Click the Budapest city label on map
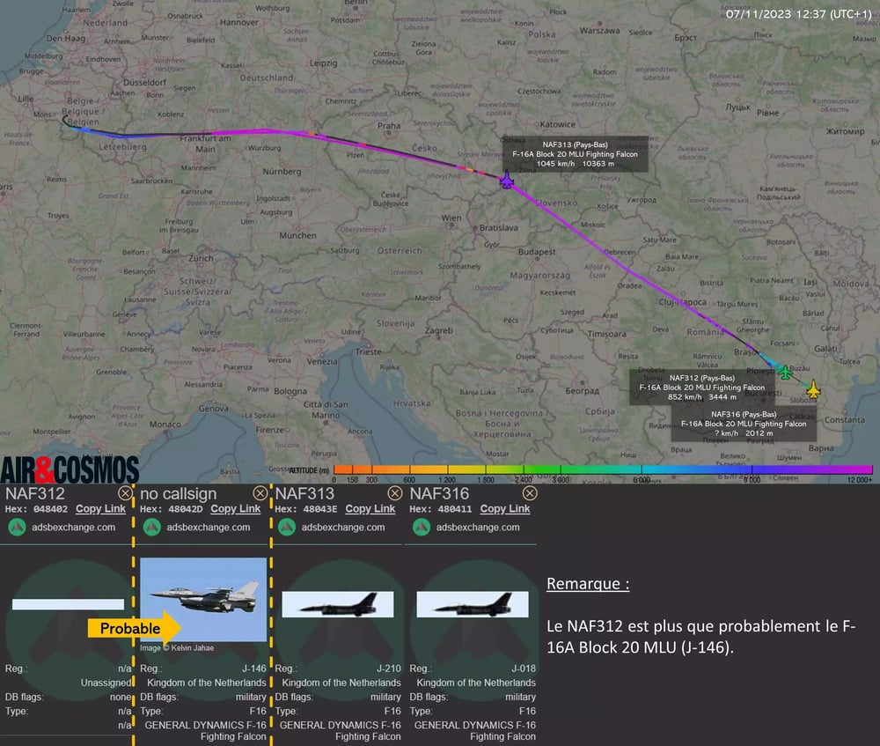The image size is (880, 746). (537, 252)
